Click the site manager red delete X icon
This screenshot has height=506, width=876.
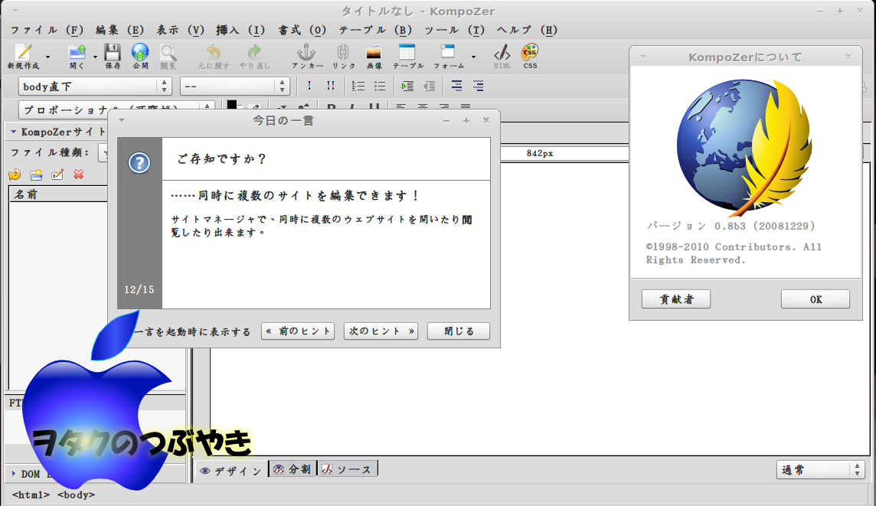pyautogui.click(x=79, y=175)
